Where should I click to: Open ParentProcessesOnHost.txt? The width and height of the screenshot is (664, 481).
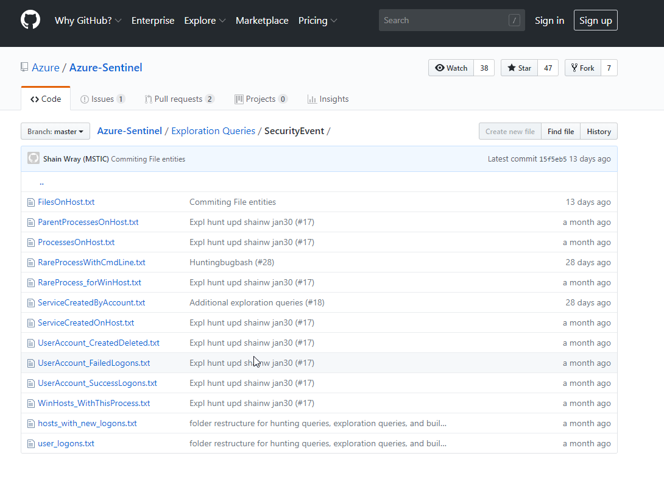88,222
